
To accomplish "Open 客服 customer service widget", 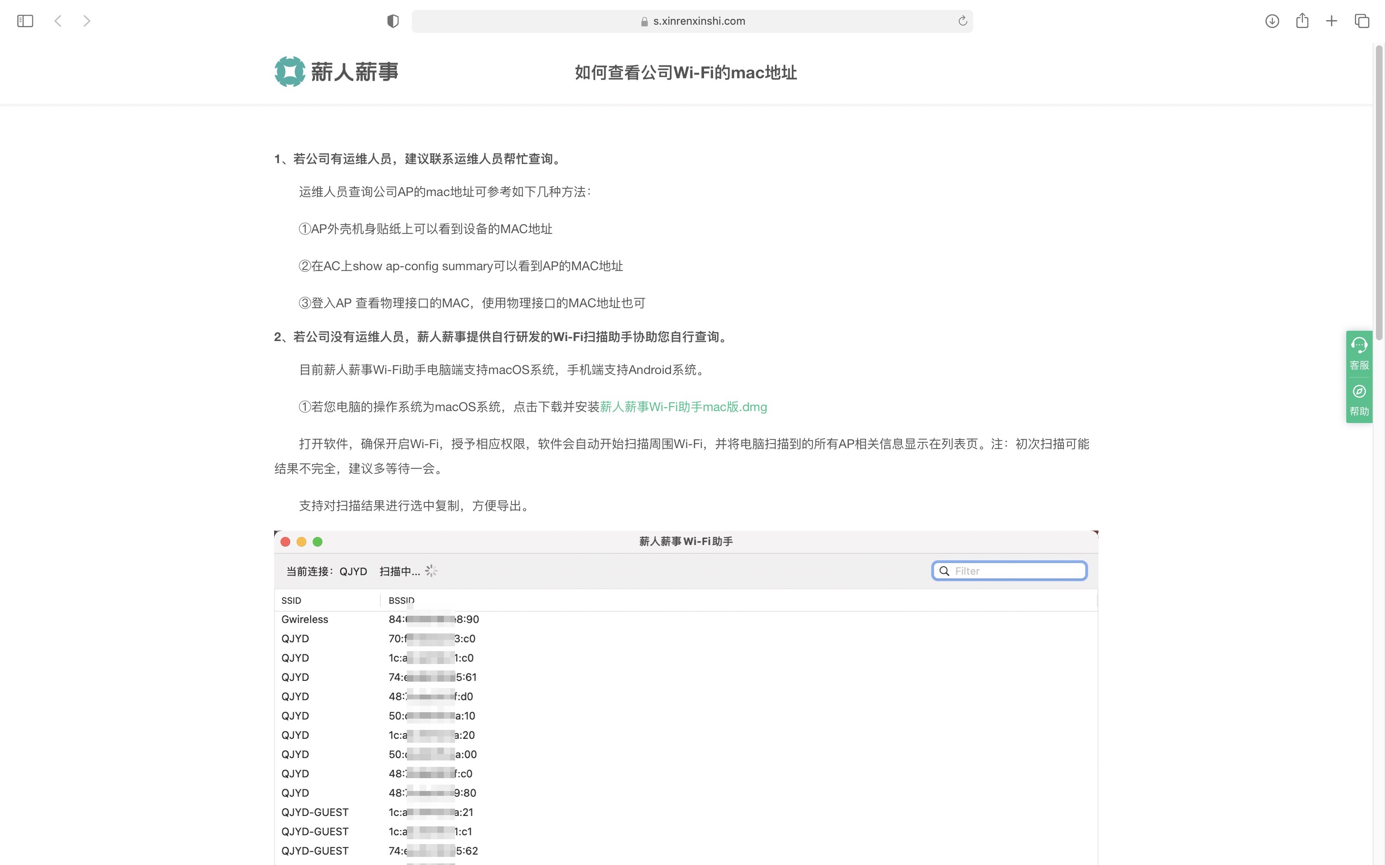I will tap(1359, 353).
